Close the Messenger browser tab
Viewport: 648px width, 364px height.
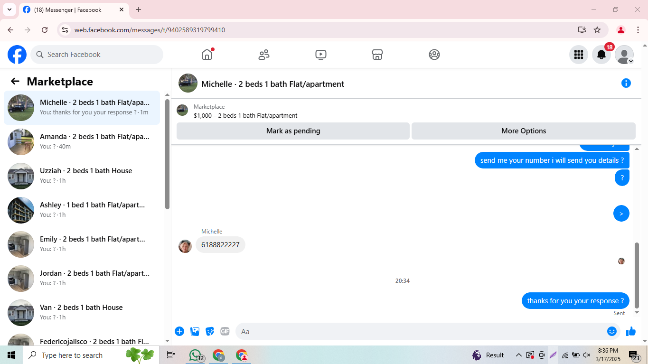pyautogui.click(x=122, y=9)
